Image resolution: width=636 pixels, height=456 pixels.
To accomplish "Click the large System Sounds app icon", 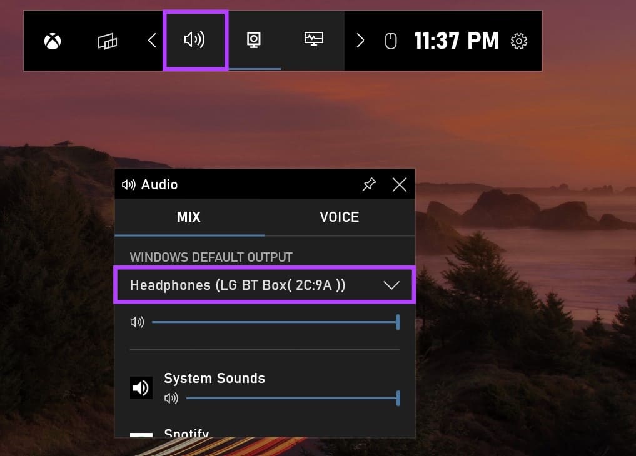I will (x=141, y=388).
